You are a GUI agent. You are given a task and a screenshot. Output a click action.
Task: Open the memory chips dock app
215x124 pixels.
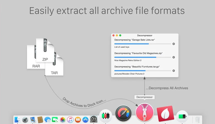coord(106,116)
